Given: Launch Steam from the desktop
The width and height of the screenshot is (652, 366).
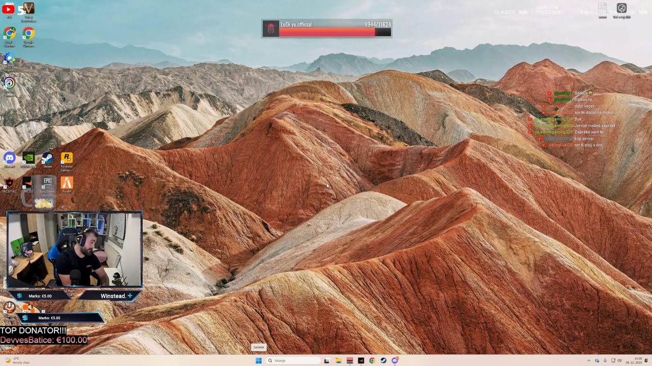Looking at the screenshot, I should [47, 160].
